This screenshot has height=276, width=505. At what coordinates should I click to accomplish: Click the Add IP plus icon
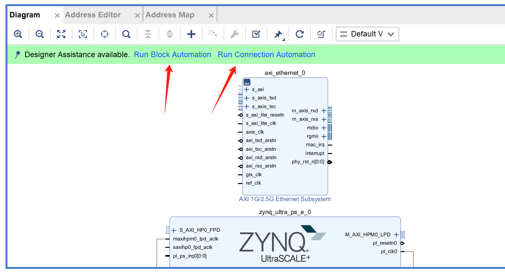[x=191, y=34]
